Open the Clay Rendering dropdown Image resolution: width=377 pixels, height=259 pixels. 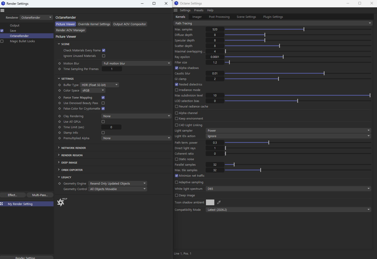[x=136, y=116]
